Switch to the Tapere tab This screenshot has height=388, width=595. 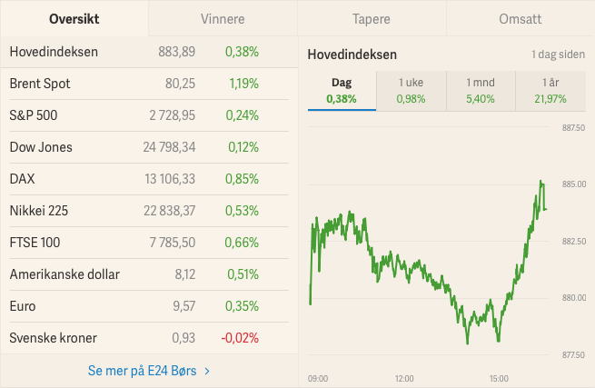click(x=372, y=18)
